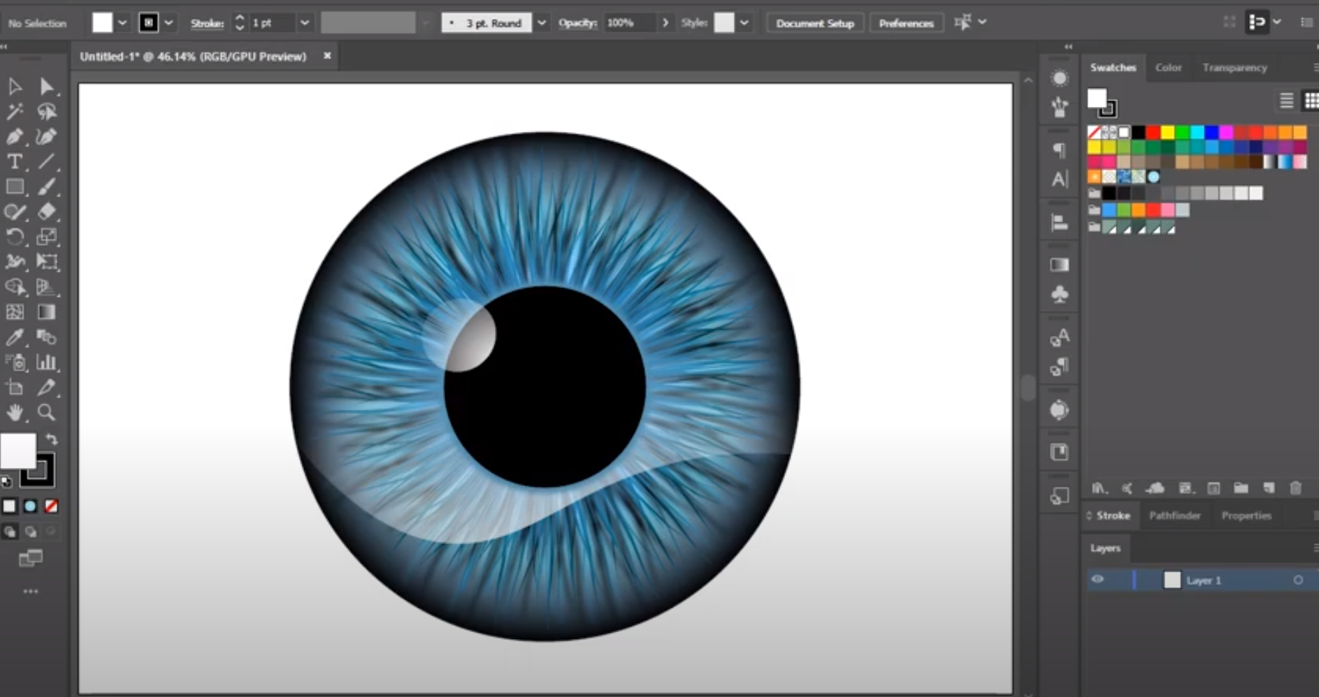Select the Type tool

[x=15, y=161]
